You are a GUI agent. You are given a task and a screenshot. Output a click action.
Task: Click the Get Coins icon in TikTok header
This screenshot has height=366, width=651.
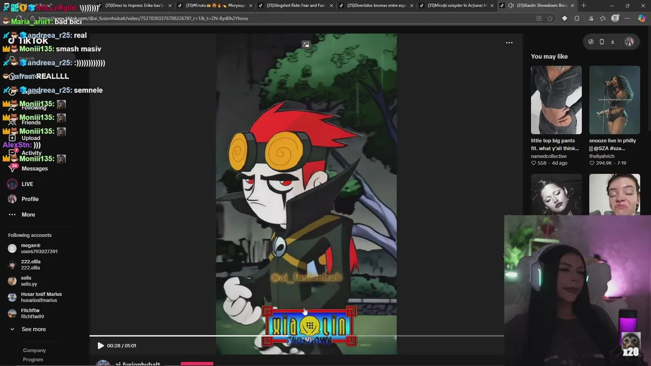590,42
